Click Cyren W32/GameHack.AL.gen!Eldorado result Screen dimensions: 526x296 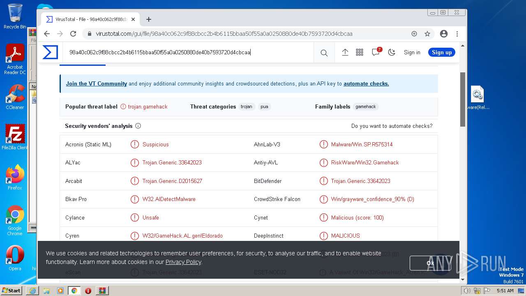coord(182,236)
